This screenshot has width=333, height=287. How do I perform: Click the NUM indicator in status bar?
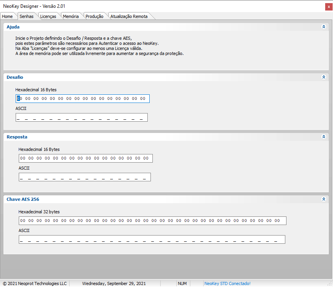[182, 283]
